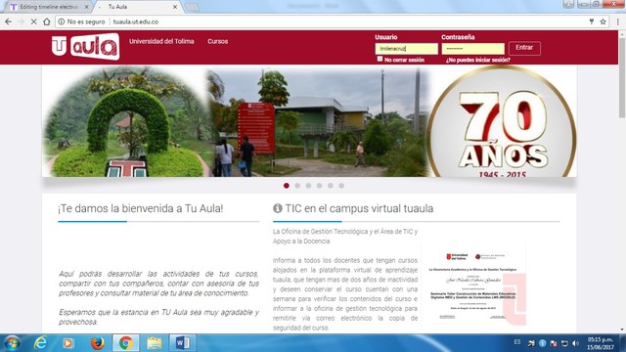This screenshot has height=352, width=626.
Task: Click '¿No puedes iniciar sesión?' link
Action: click(x=478, y=60)
